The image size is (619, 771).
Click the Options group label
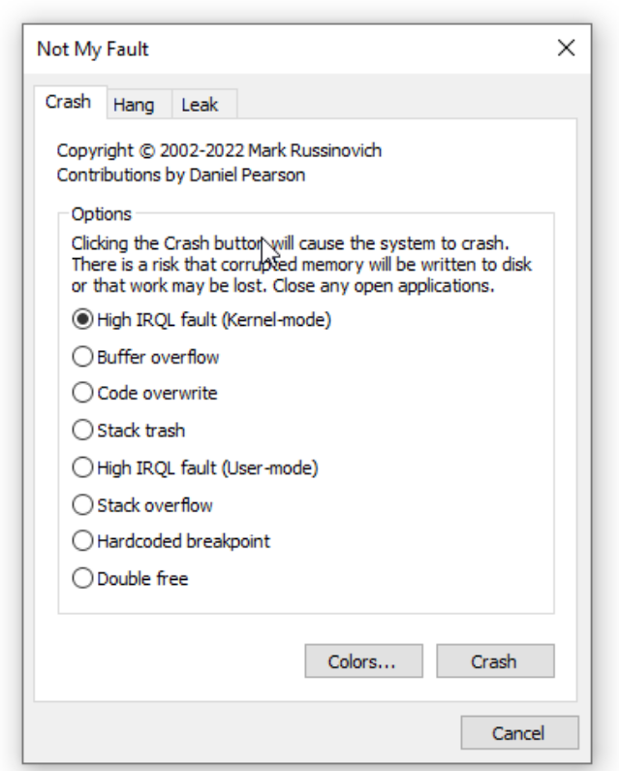pos(100,213)
